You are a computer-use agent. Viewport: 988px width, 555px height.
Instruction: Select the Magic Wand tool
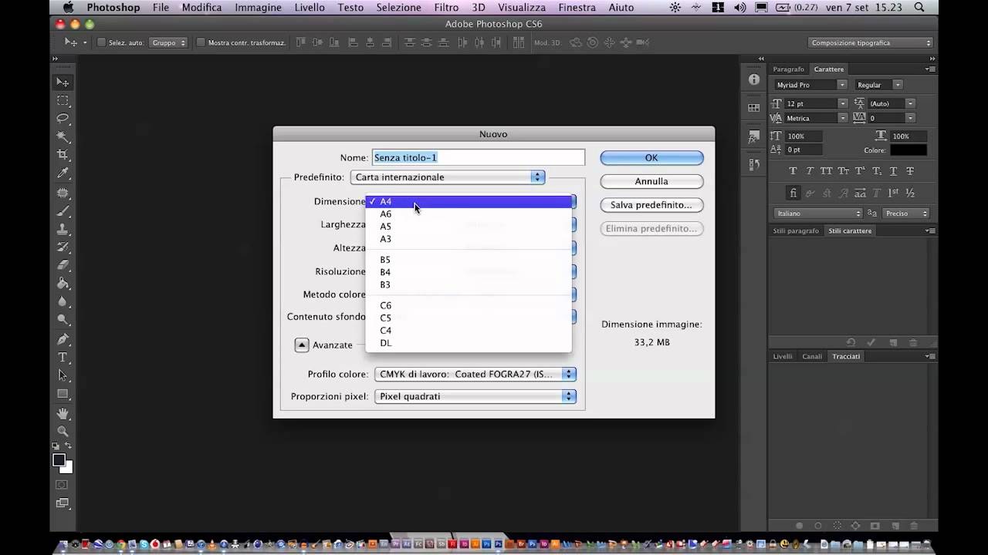tap(63, 137)
